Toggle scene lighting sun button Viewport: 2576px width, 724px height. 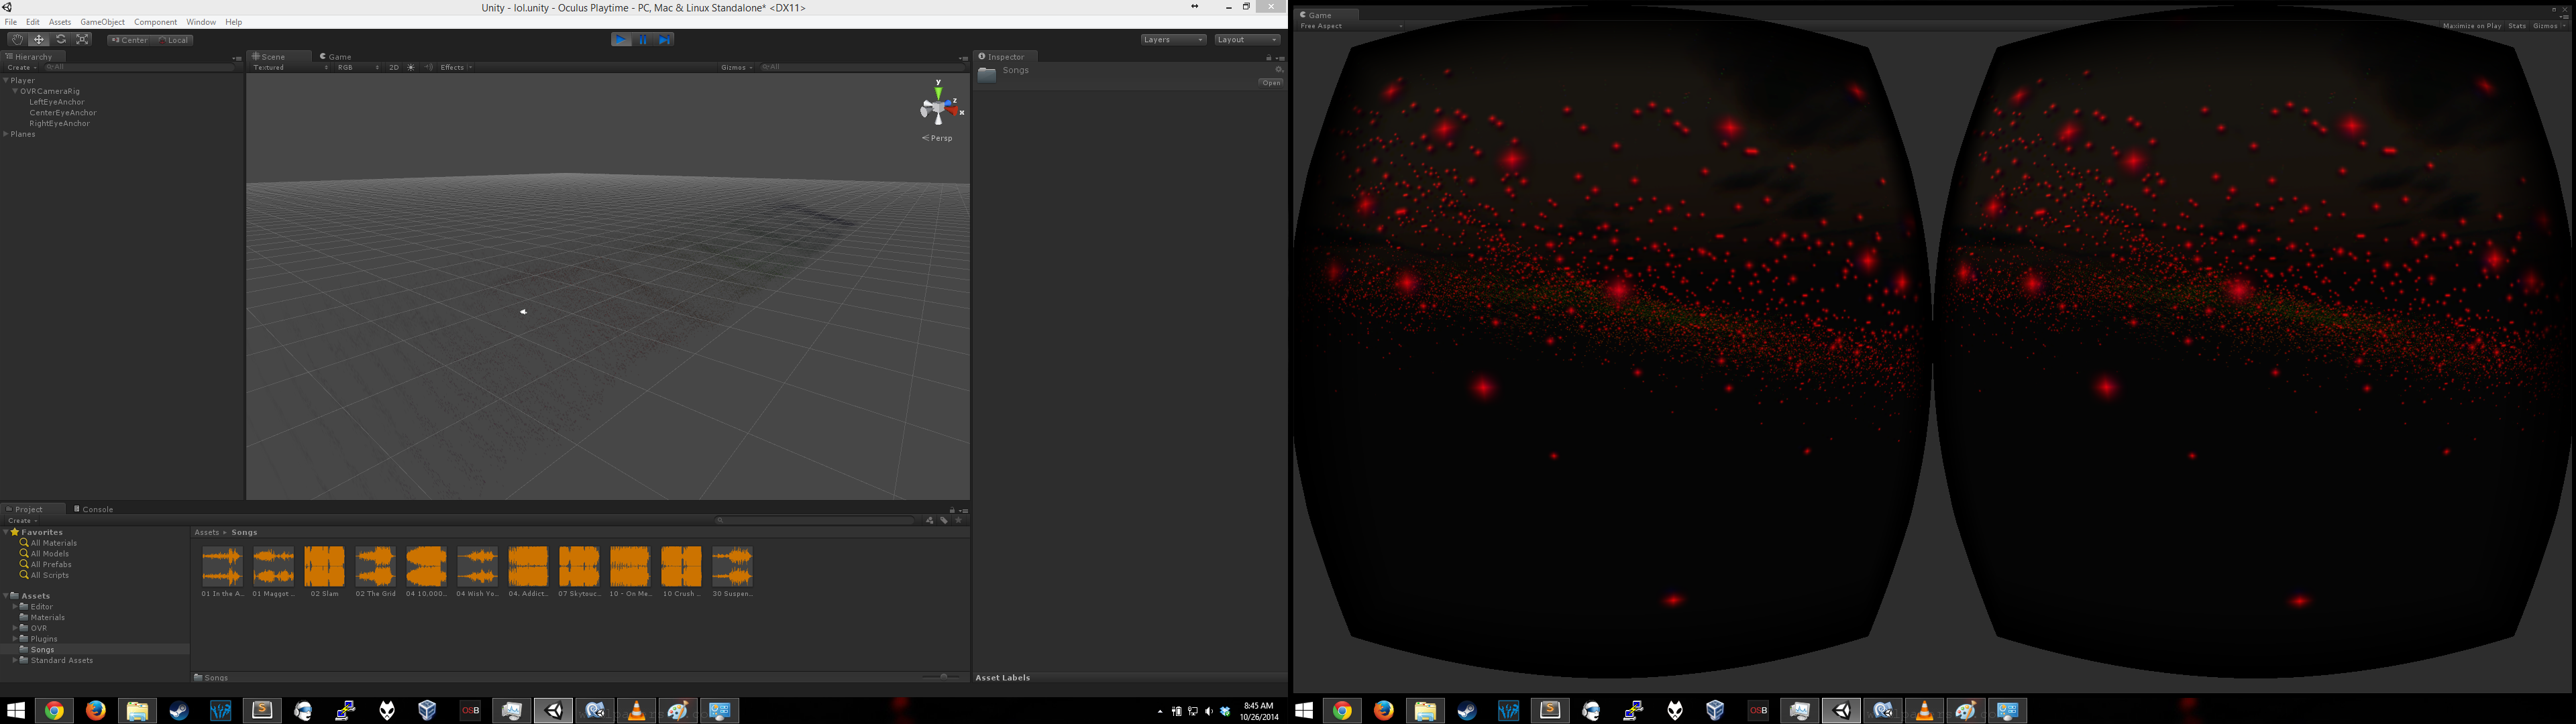(411, 68)
